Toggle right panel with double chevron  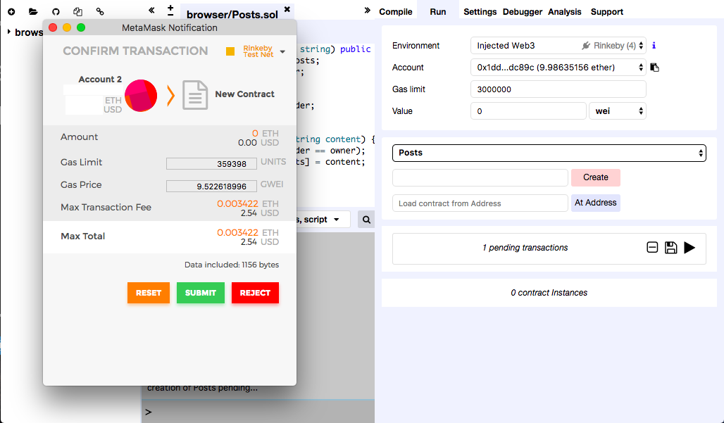coord(367,11)
